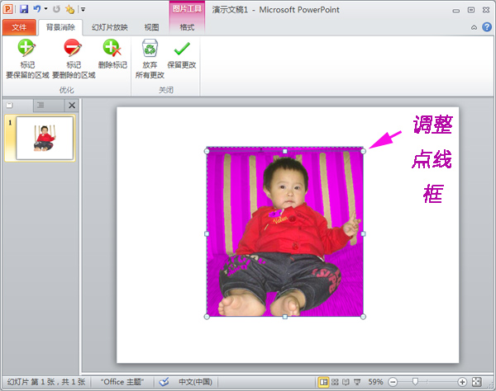Click the top-right corner handle of the picture

click(x=363, y=152)
